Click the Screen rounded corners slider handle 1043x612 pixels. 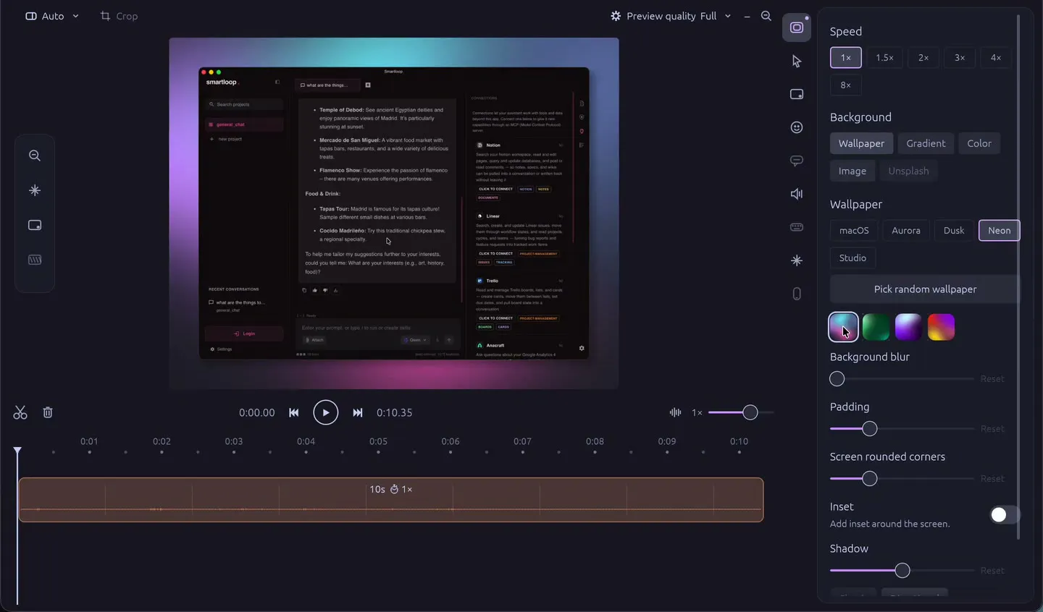click(x=870, y=478)
